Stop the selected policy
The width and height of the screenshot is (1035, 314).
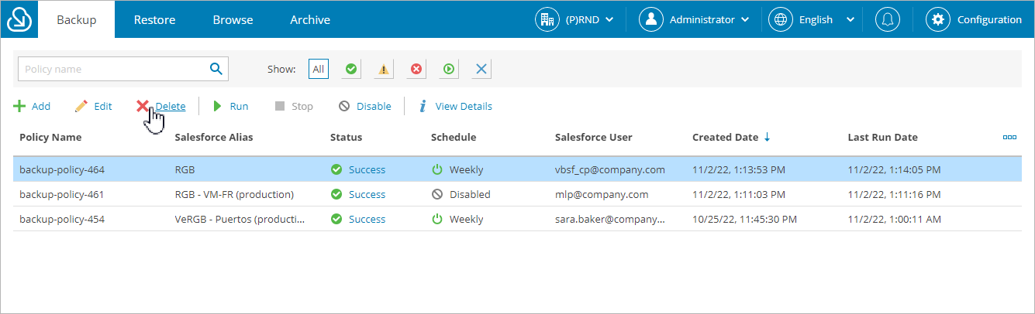(294, 106)
